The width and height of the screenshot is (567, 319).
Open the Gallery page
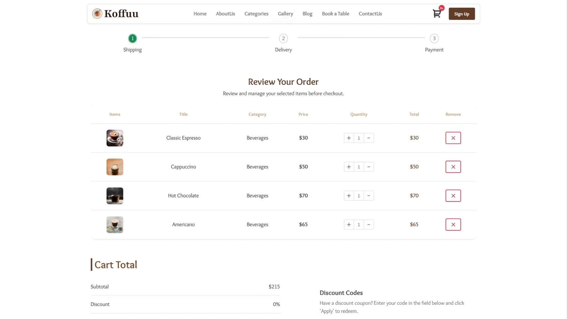(x=285, y=14)
